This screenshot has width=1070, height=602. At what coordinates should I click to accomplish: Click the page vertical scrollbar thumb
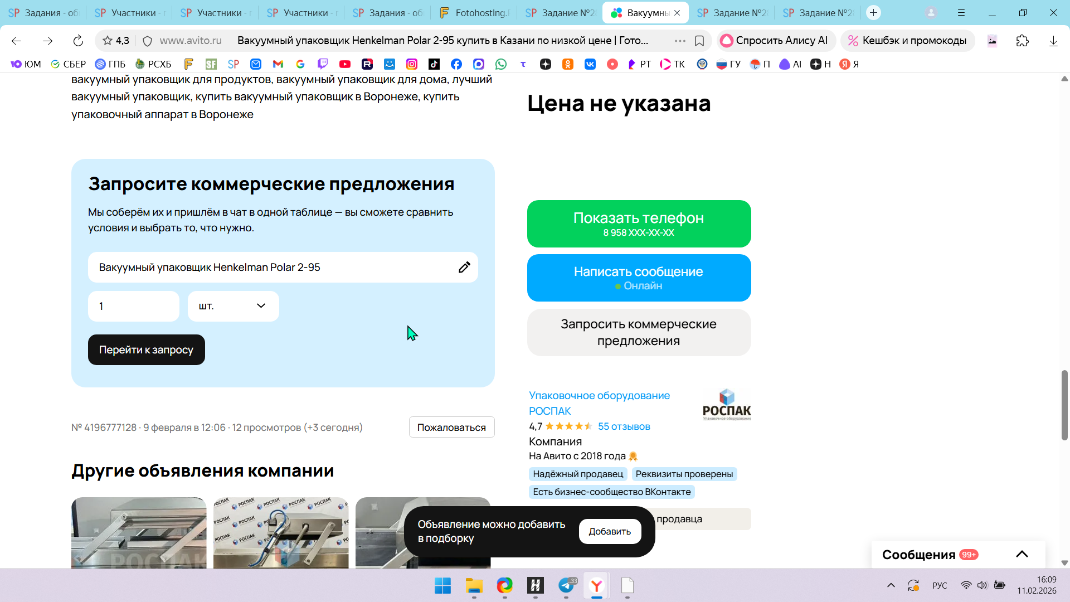click(x=1064, y=405)
